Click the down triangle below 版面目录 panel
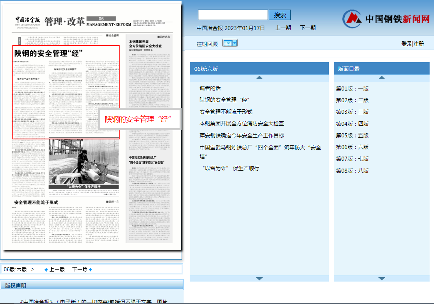The height and width of the screenshot is (304, 434). (x=382, y=278)
